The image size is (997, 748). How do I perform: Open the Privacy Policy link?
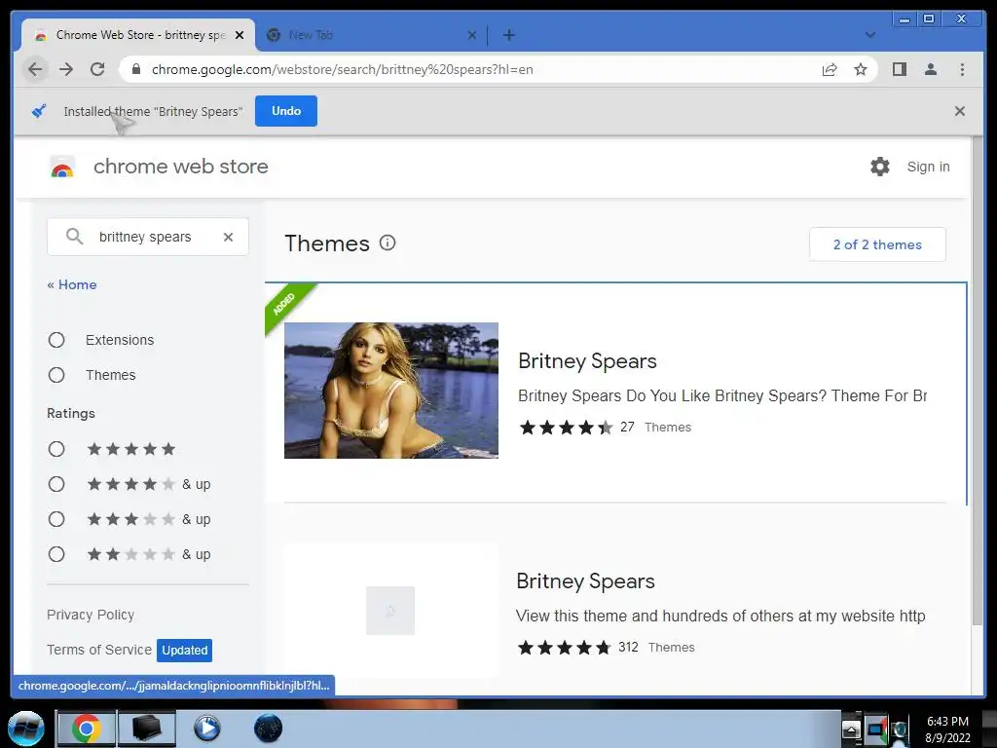(91, 615)
